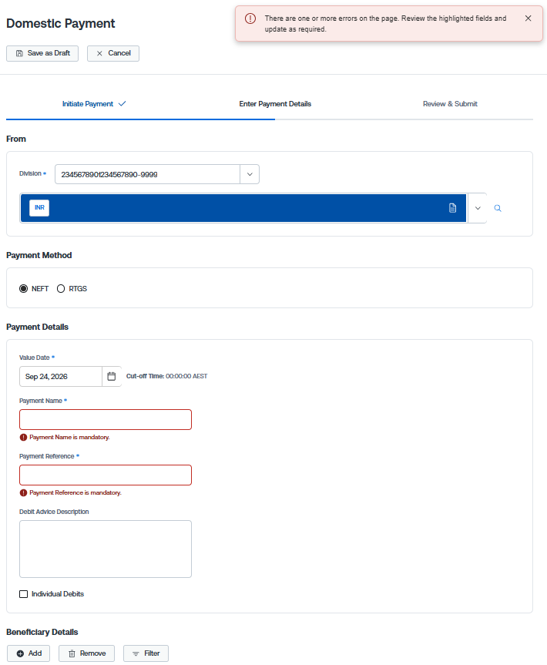Image resolution: width=547 pixels, height=665 pixels.
Task: Click the Payment Reference mandatory error icon
Action: [x=24, y=493]
